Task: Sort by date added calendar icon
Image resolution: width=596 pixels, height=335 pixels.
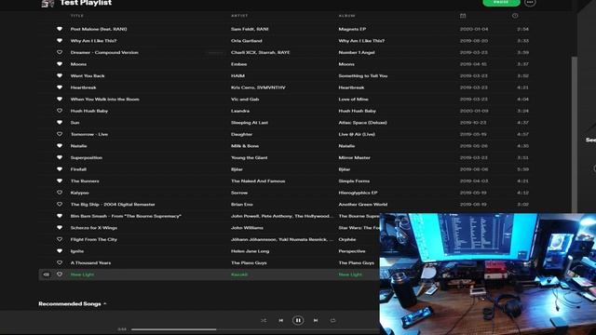Action: tap(463, 16)
